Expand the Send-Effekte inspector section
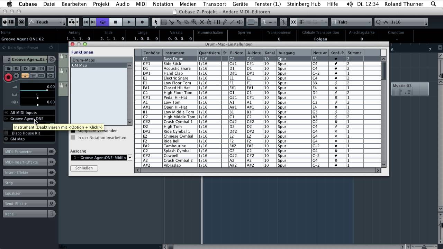 29,204
